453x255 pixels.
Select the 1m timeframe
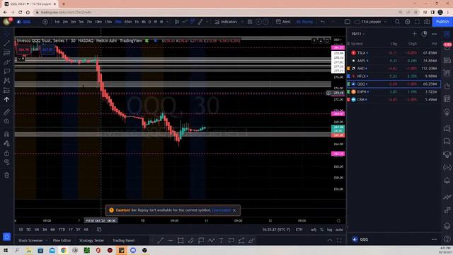point(57,22)
